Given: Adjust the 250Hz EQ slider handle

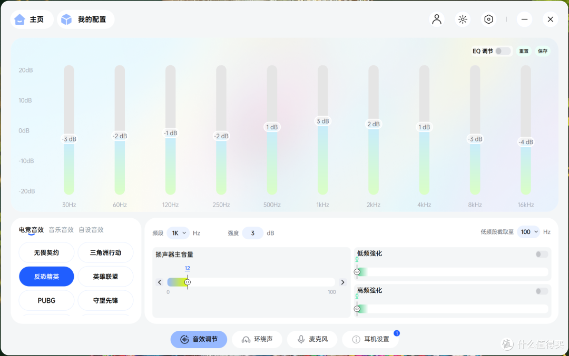Looking at the screenshot, I should (221, 136).
